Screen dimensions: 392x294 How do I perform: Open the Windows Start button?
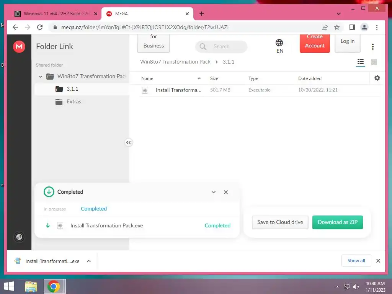click(x=9, y=286)
